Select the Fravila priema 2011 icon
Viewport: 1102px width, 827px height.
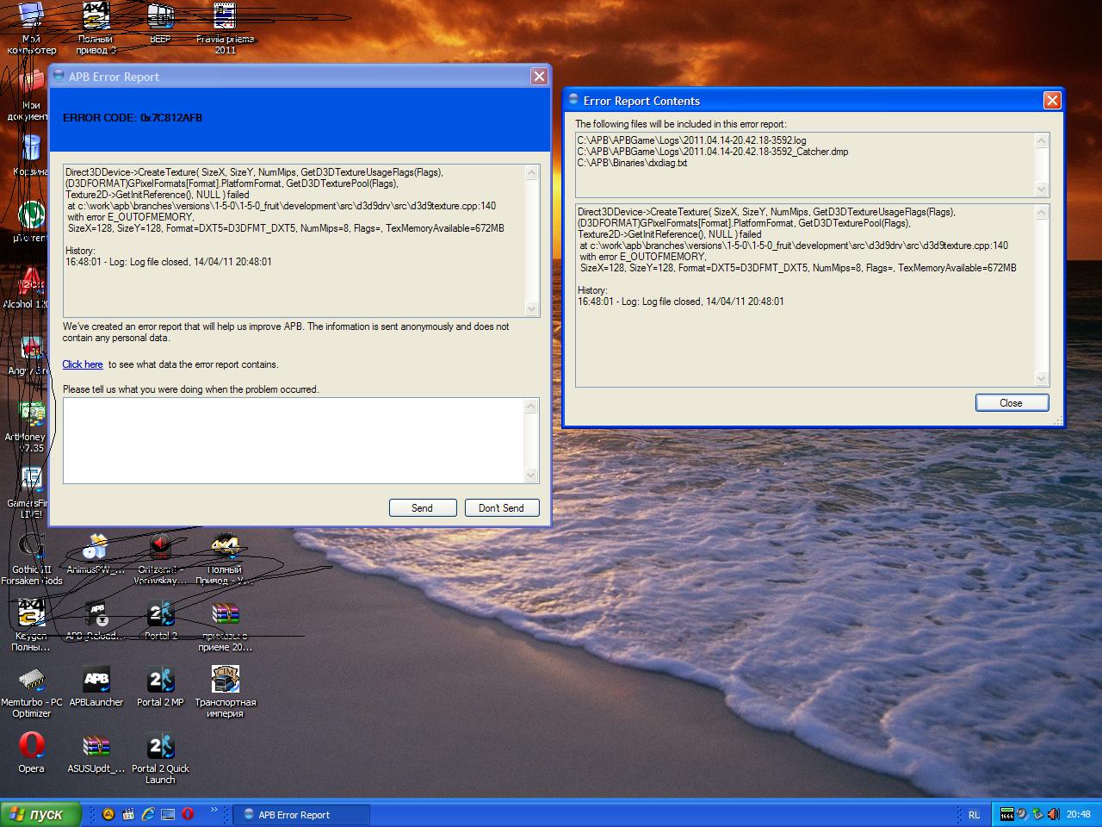pyautogui.click(x=225, y=28)
